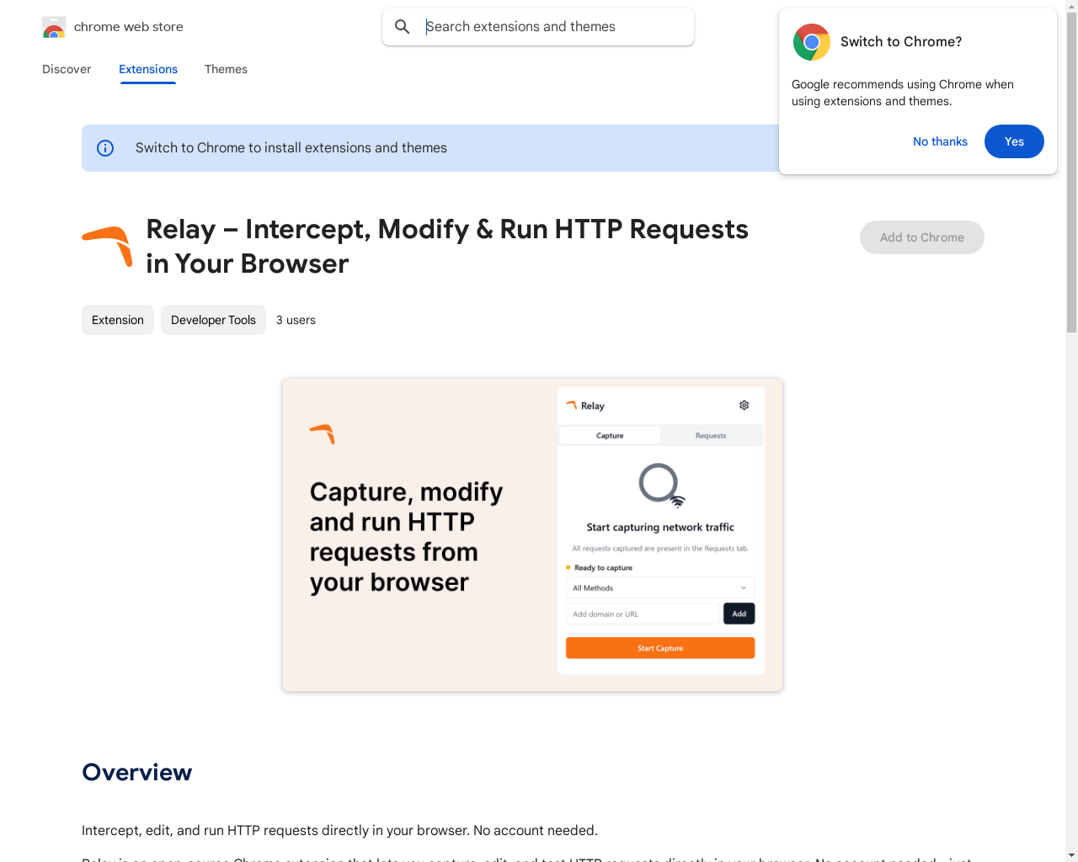Viewport: 1078px width, 862px height.
Task: Click the 'Switch to Chrome?' popup heading
Action: click(901, 42)
